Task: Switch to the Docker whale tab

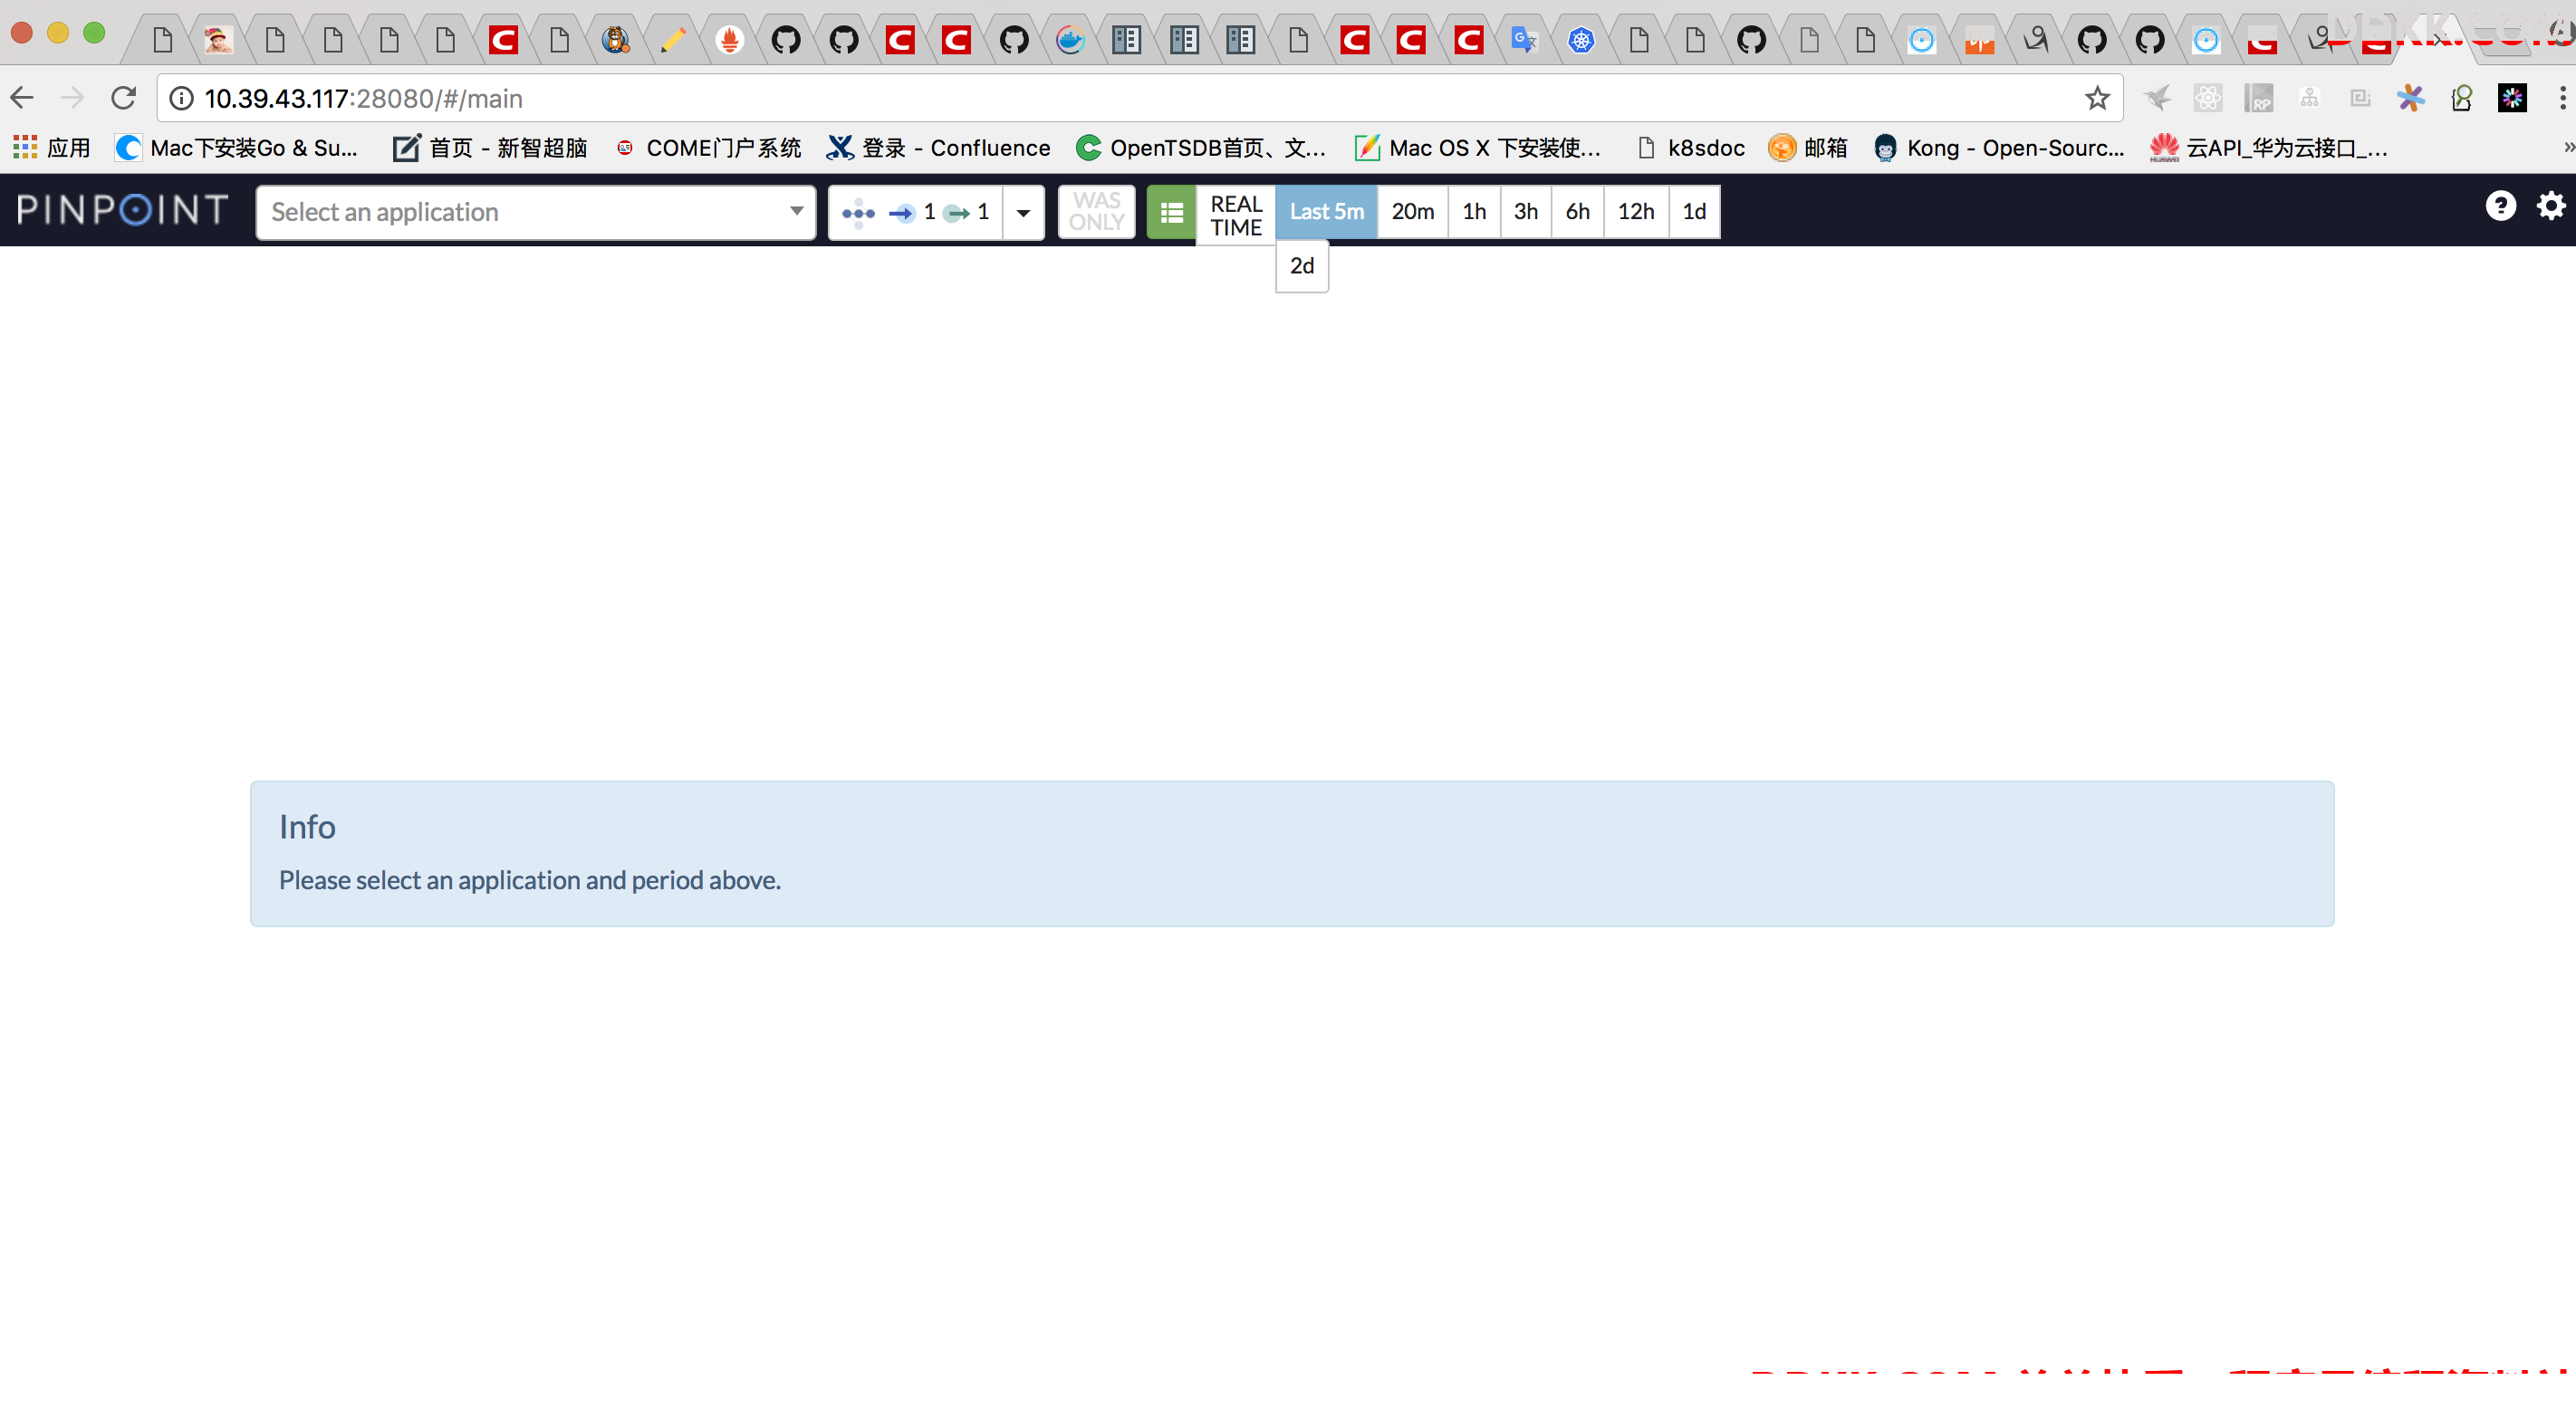Action: 1070,40
